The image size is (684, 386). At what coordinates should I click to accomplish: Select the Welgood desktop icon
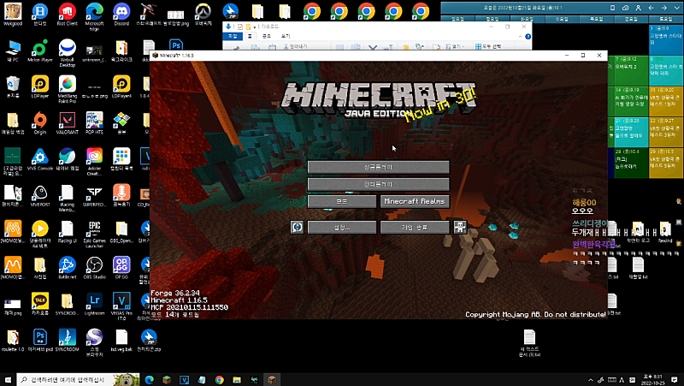13,15
